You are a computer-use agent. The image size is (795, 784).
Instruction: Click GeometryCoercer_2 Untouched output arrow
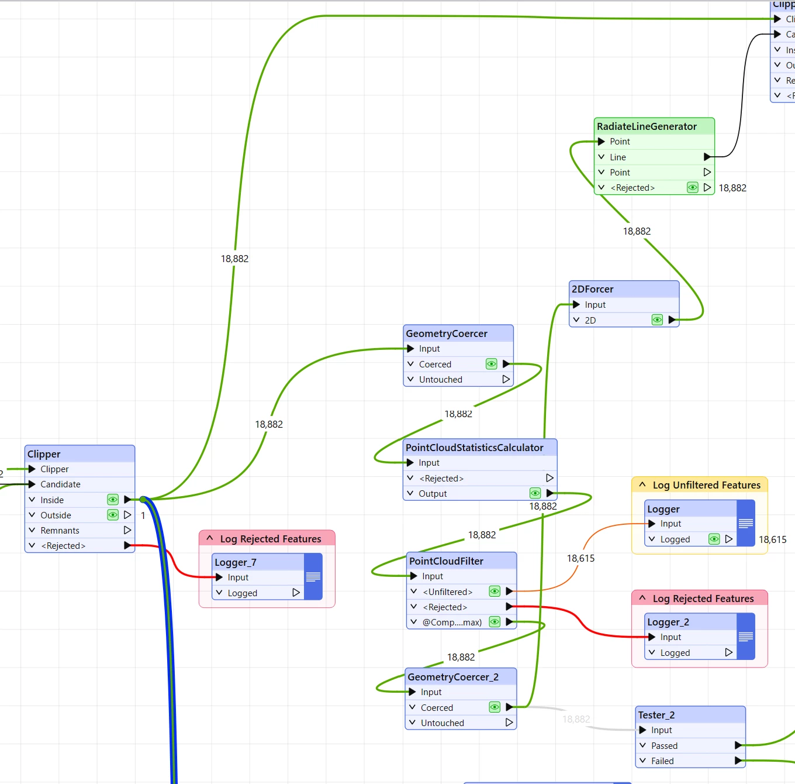pos(509,723)
